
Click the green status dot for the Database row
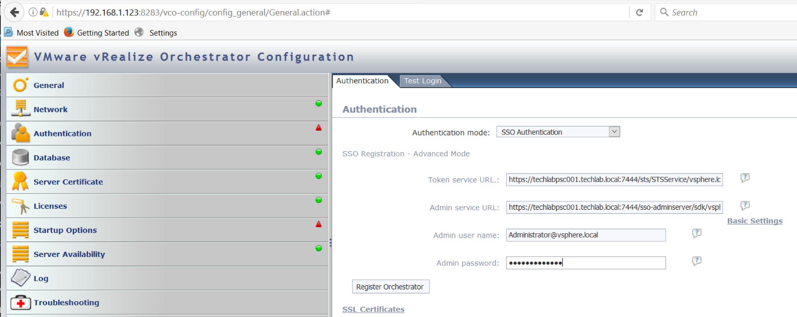click(x=319, y=152)
